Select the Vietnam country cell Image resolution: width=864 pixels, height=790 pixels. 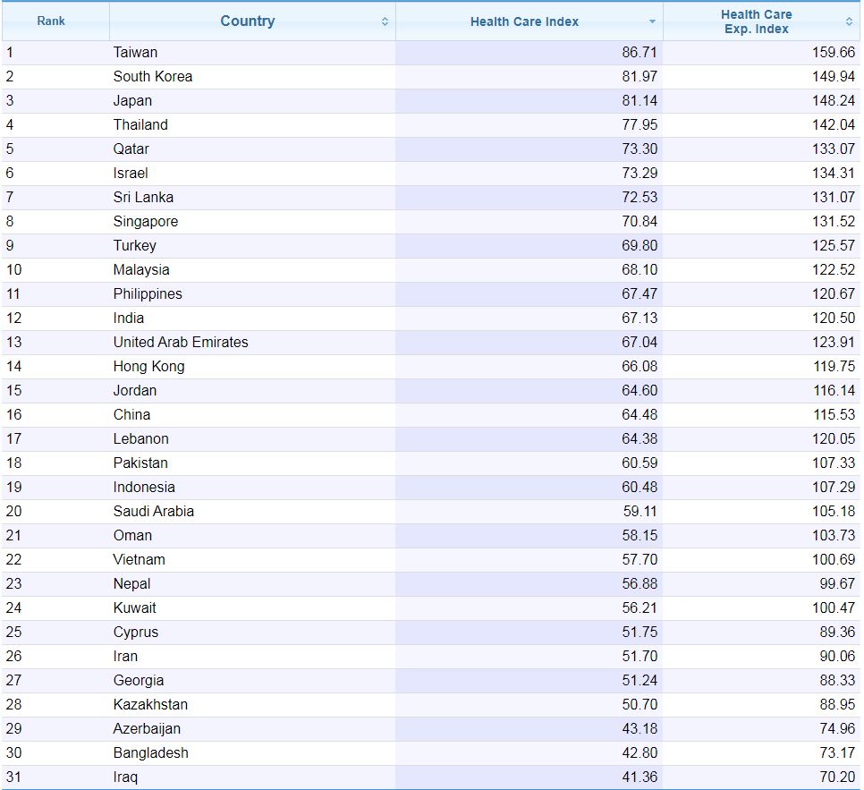point(139,559)
